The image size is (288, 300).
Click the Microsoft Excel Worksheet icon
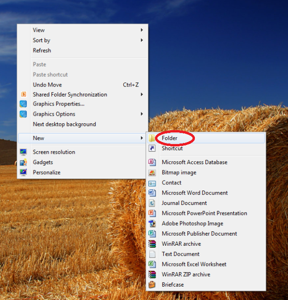click(x=152, y=264)
